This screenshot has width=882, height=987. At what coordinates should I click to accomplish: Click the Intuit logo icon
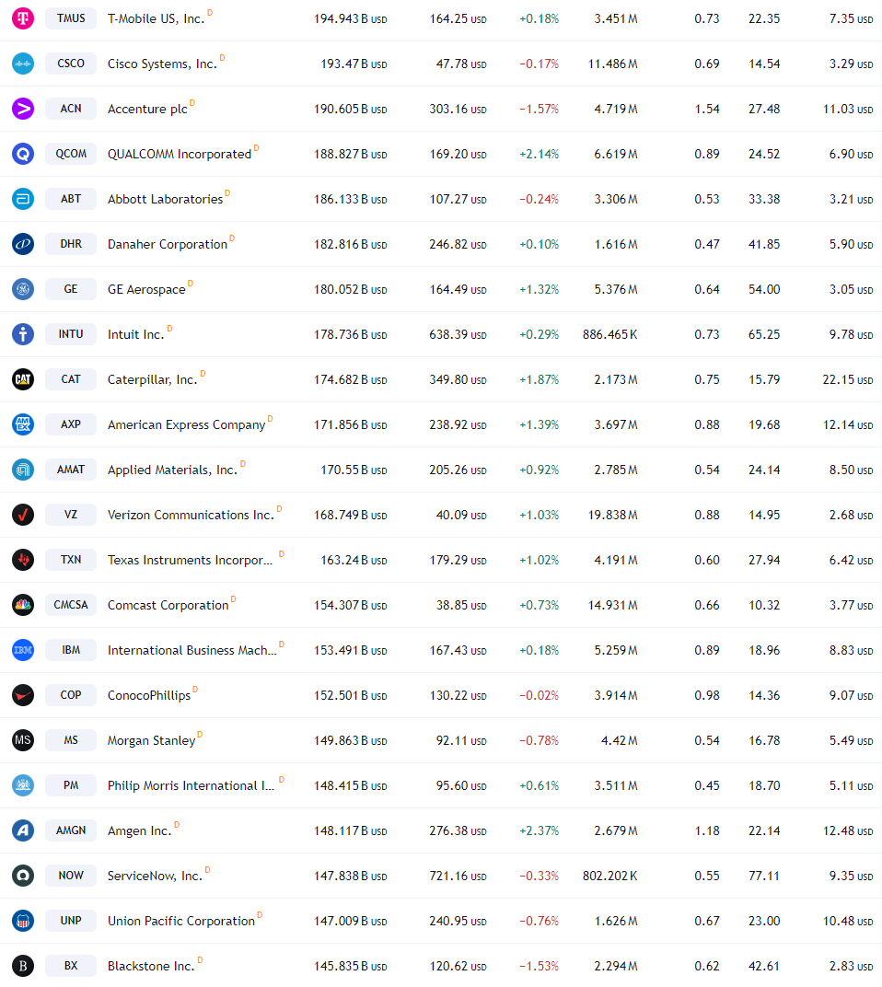click(x=23, y=334)
